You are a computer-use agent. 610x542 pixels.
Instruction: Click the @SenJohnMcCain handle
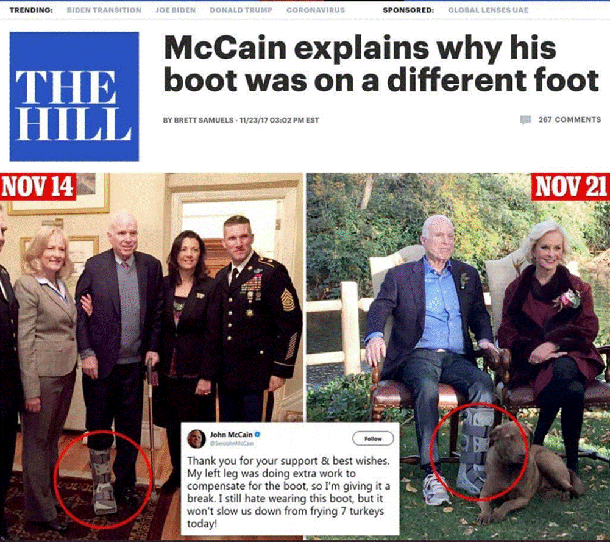232,443
